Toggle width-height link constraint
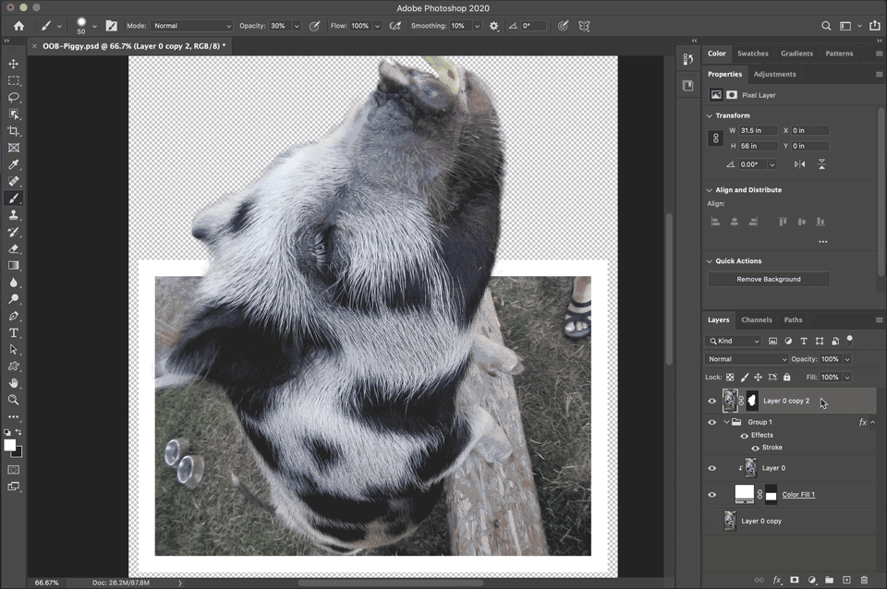887x589 pixels. click(715, 138)
